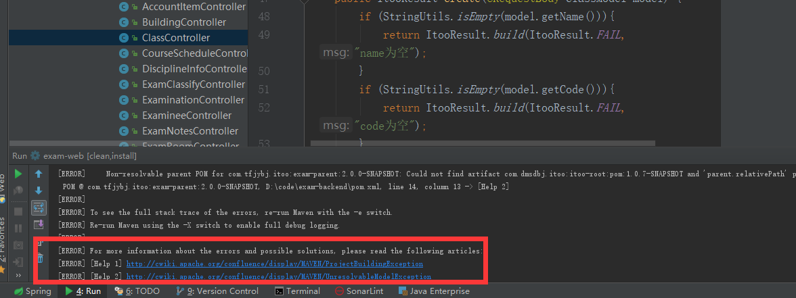
Task: Toggle soft-wrap in the Run console
Action: [39, 207]
